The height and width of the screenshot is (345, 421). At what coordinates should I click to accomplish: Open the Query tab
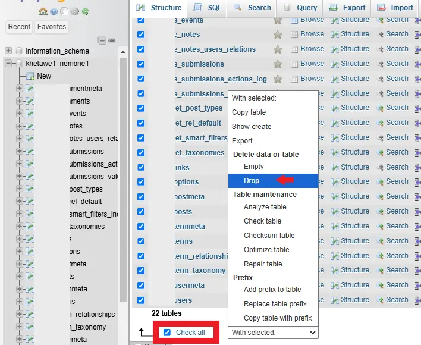pyautogui.click(x=300, y=8)
